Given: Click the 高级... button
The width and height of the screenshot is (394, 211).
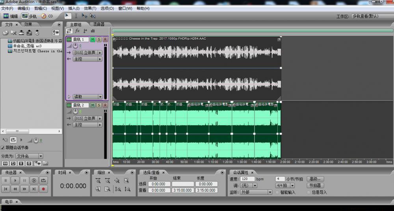Looking at the screenshot, I should coord(315,179).
